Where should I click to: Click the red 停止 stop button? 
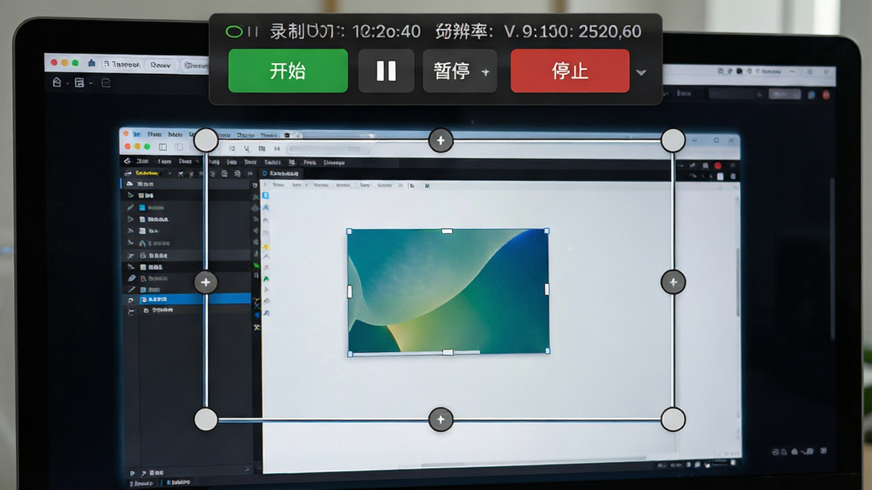pos(570,71)
